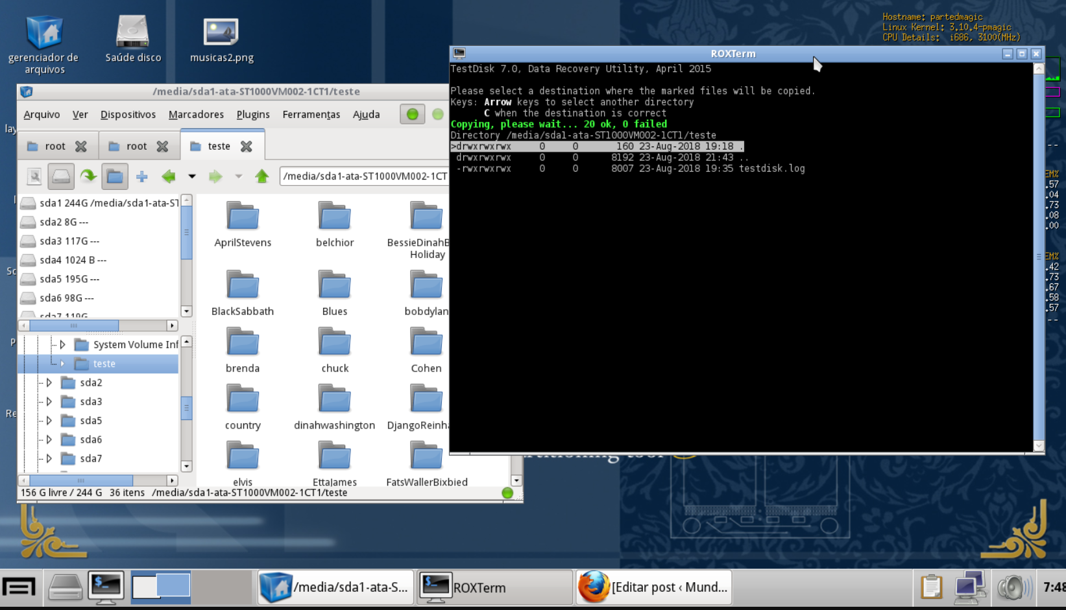
Task: Open the Saúde disco desktop icon
Action: [133, 40]
